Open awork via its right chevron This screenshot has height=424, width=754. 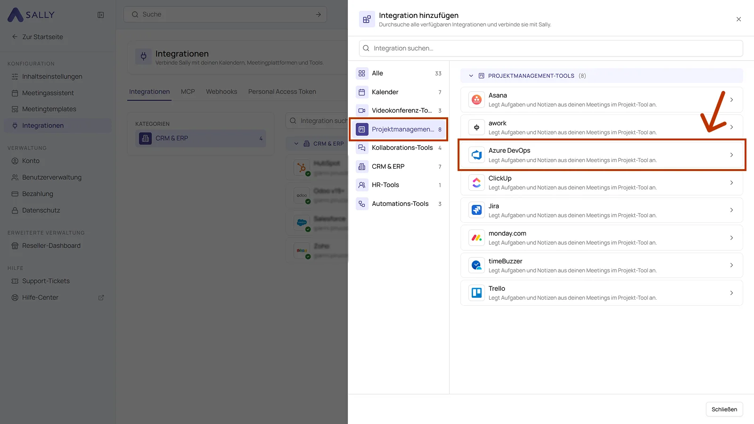[x=731, y=127]
